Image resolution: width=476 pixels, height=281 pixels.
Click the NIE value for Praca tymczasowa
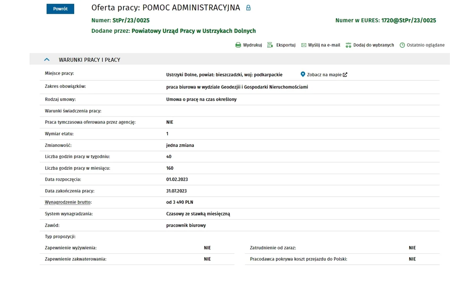pos(170,122)
